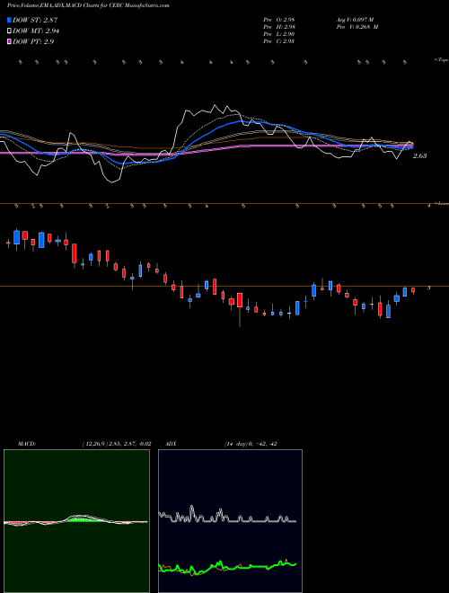Click the MACD (12,26,9) values text

117,444
